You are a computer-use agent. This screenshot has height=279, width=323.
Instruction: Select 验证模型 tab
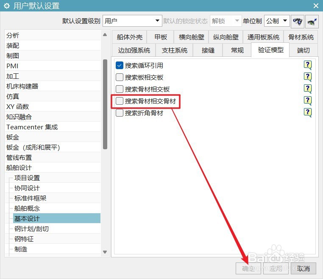(270, 50)
